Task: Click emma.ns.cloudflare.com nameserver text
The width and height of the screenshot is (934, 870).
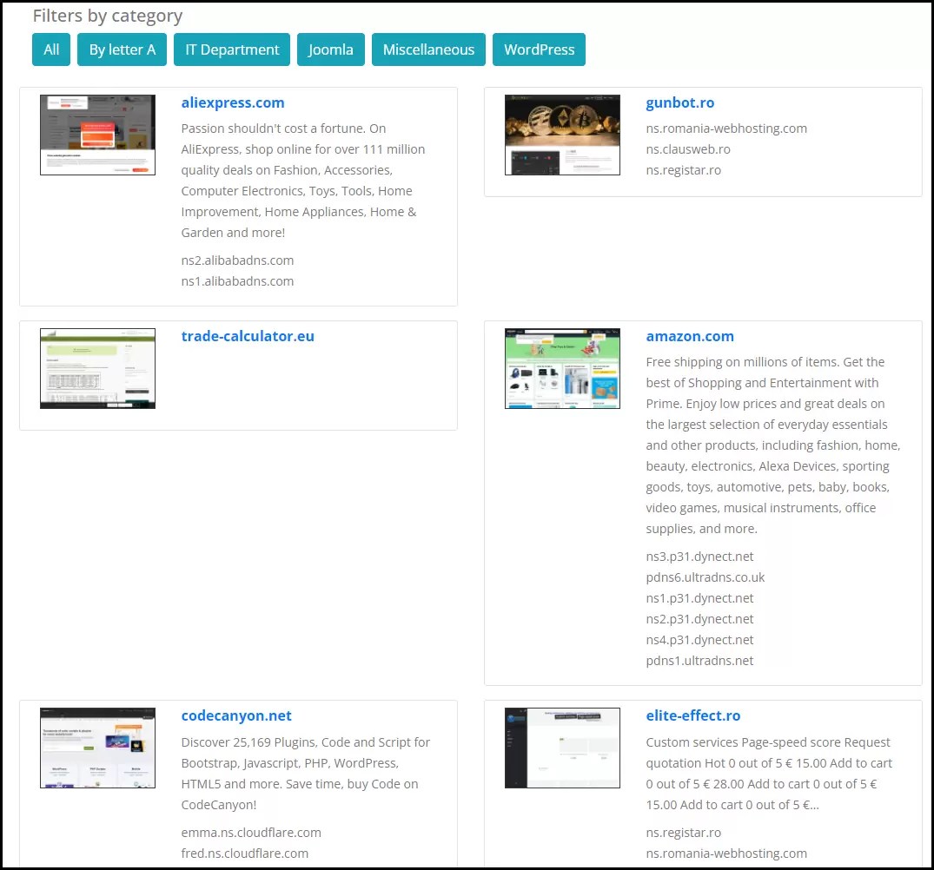Action: (x=251, y=833)
